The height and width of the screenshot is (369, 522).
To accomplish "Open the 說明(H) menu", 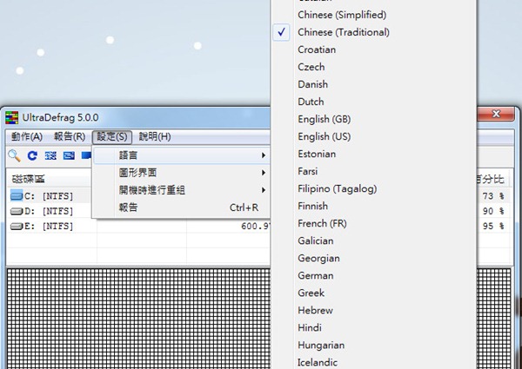I will coord(155,136).
